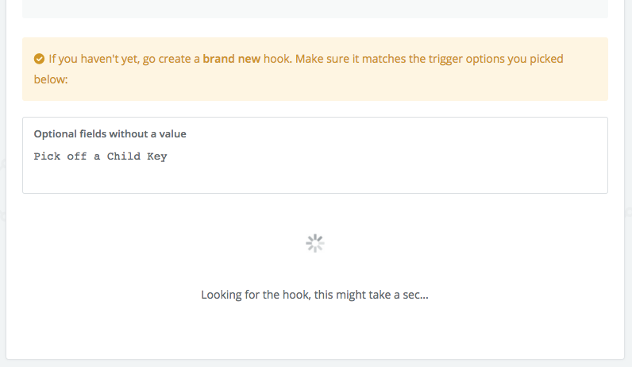
Task: Click the checkmark circle icon in the notice
Action: pyautogui.click(x=39, y=59)
